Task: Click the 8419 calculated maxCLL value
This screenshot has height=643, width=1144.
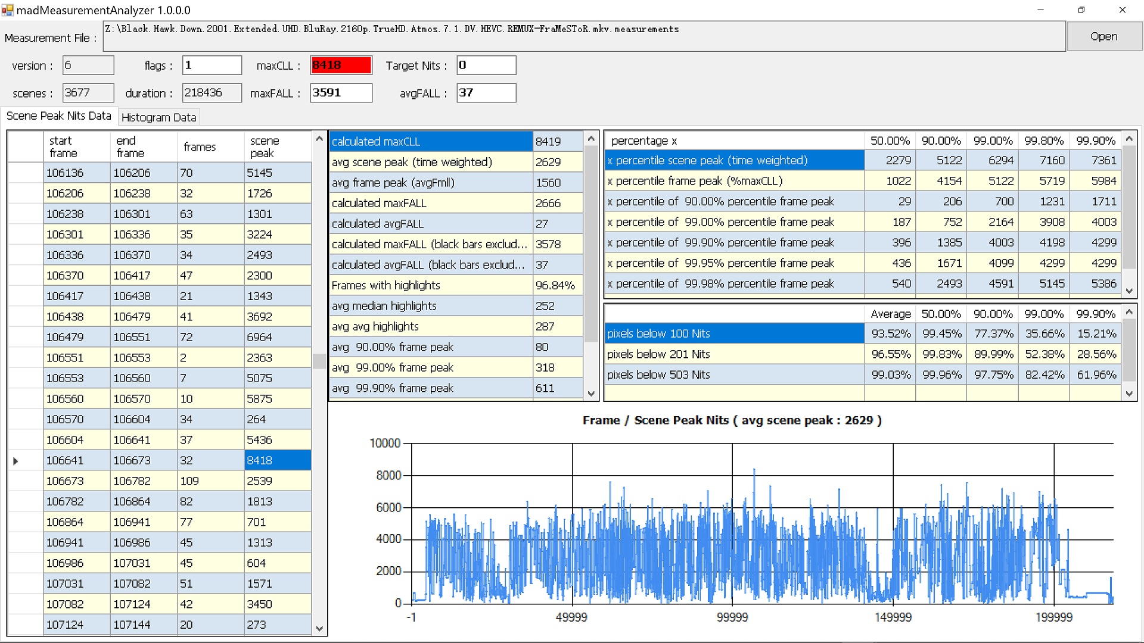Action: (558, 142)
